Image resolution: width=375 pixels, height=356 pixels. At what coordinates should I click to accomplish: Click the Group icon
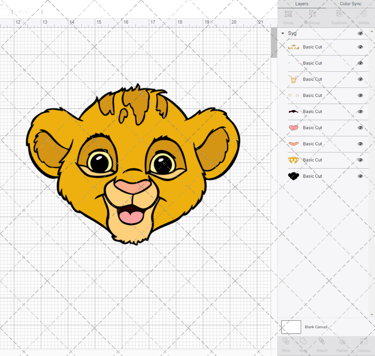click(288, 16)
